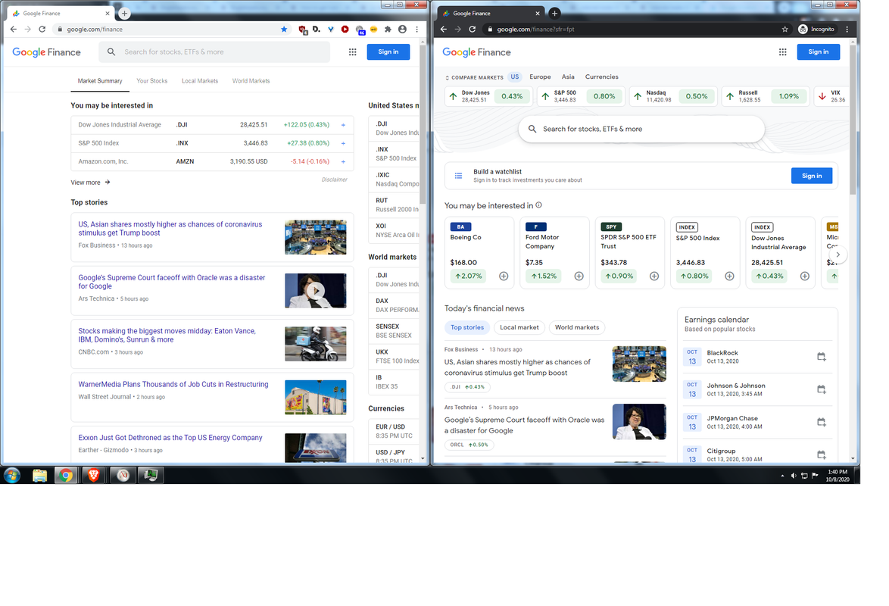Open Exxon Just Got Dethroned story link
The image size is (889, 606).
[x=170, y=438]
